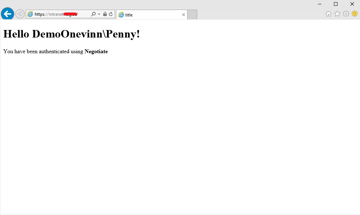The height and width of the screenshot is (215, 360).
Task: Click the smiley feedback icon
Action: (x=355, y=14)
